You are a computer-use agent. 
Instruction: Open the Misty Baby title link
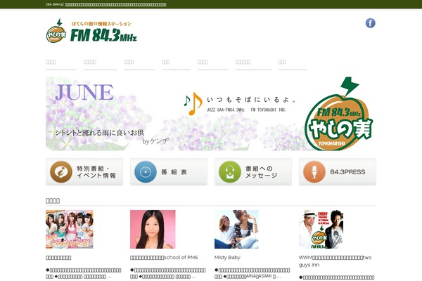click(227, 258)
